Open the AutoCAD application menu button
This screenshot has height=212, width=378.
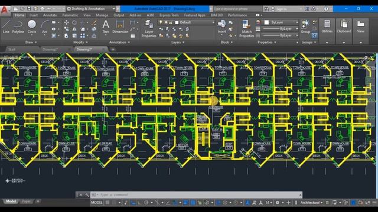pos(5,10)
